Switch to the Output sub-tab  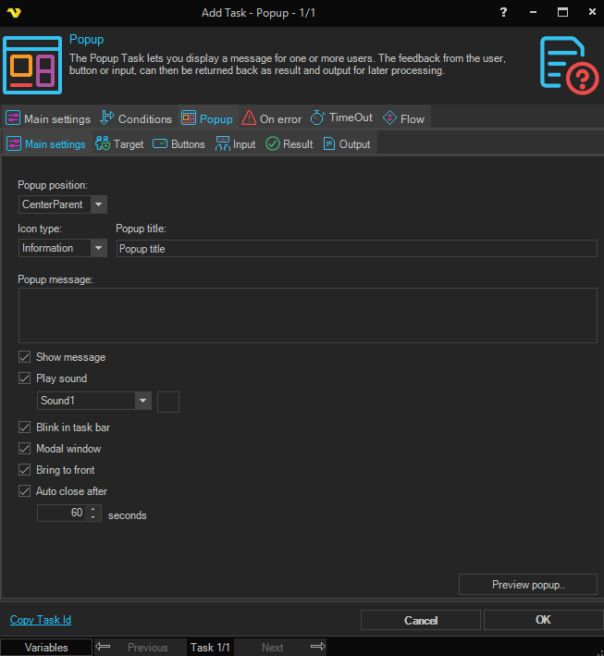[346, 144]
